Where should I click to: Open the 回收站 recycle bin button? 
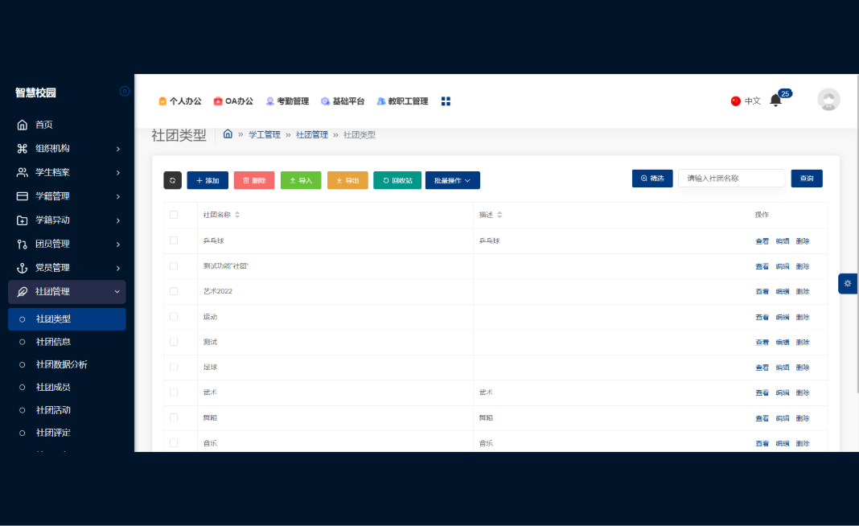pos(397,180)
